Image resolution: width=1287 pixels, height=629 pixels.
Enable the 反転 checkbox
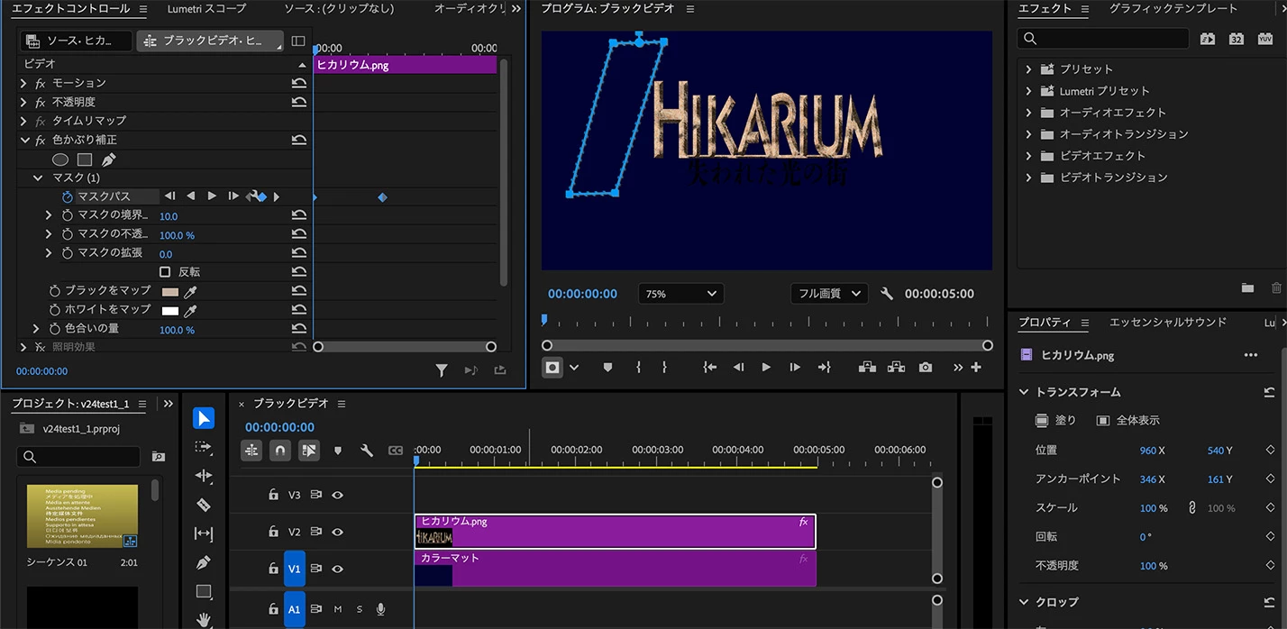pos(165,271)
